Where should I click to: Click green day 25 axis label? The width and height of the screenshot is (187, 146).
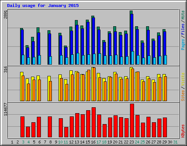pyautogui.click(x=142, y=142)
